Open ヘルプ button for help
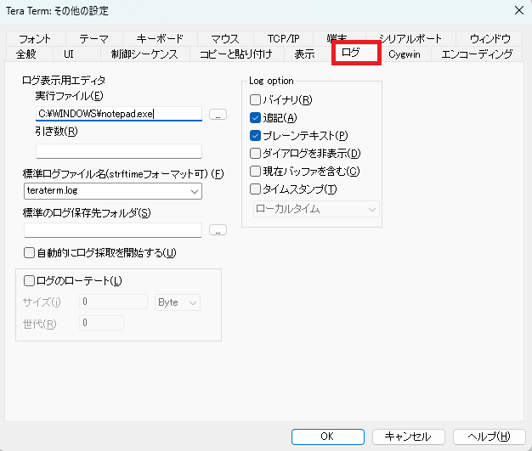The width and height of the screenshot is (532, 451). tap(490, 437)
